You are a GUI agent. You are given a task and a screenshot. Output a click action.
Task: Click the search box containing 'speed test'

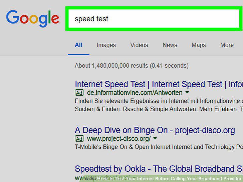[x=154, y=19]
